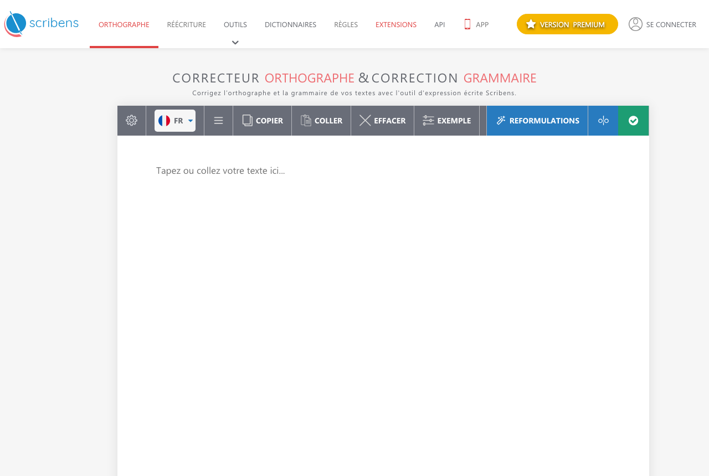Open the FR language dropdown

(175, 121)
